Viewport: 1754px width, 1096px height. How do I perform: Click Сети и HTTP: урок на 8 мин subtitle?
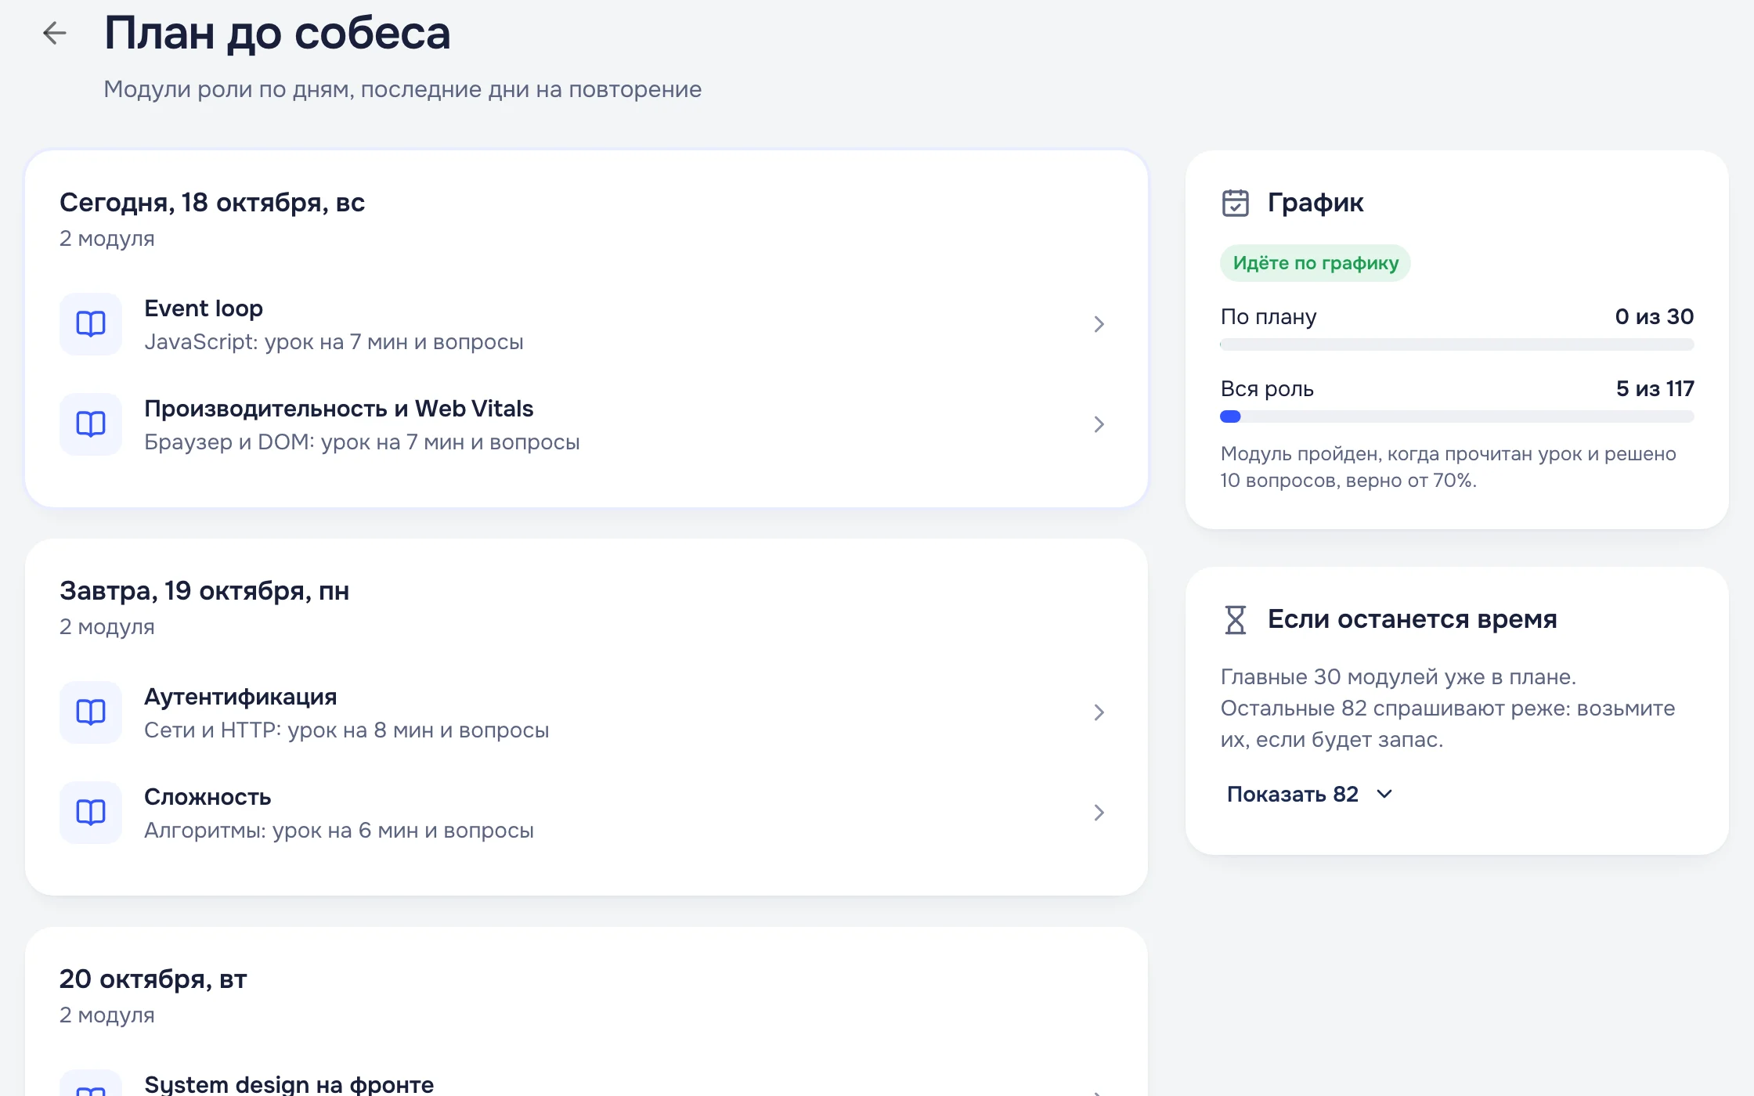[347, 730]
